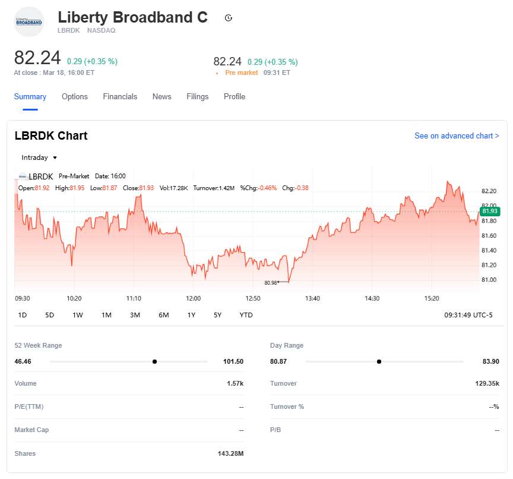
Task: Click the 52 Week Range slider dot
Action: [154, 361]
